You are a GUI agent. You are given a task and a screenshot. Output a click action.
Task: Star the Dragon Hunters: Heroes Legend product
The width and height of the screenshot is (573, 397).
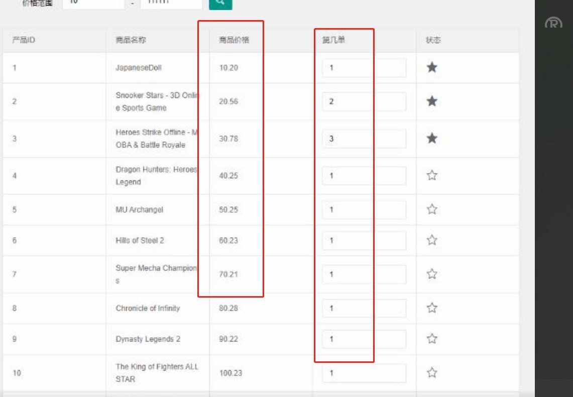pyautogui.click(x=432, y=176)
